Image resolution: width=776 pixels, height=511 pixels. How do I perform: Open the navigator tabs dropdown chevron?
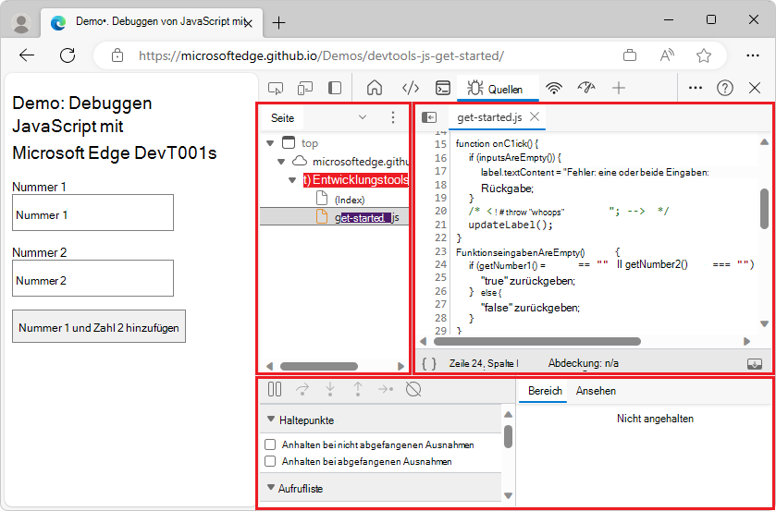(363, 117)
